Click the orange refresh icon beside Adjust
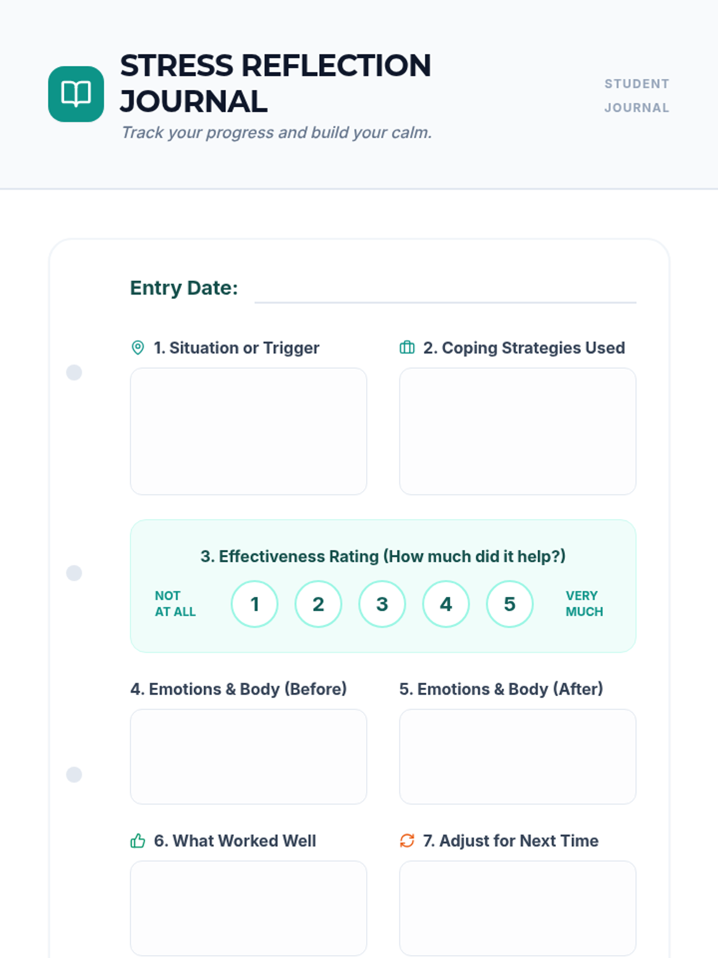This screenshot has width=718, height=958. coord(407,841)
